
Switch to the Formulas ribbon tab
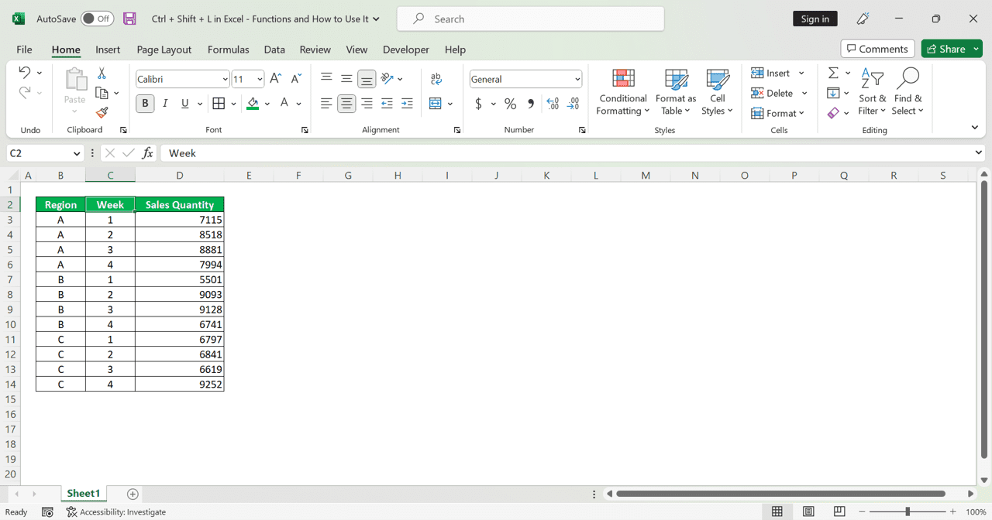pos(228,49)
